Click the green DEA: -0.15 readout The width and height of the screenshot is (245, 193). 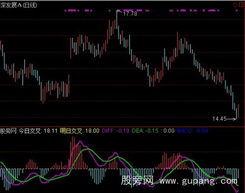pyautogui.click(x=145, y=131)
